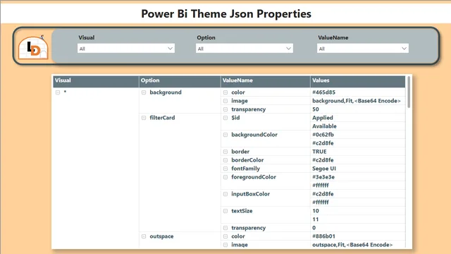Collapse the textSize row
The width and height of the screenshot is (451, 254).
225,211
